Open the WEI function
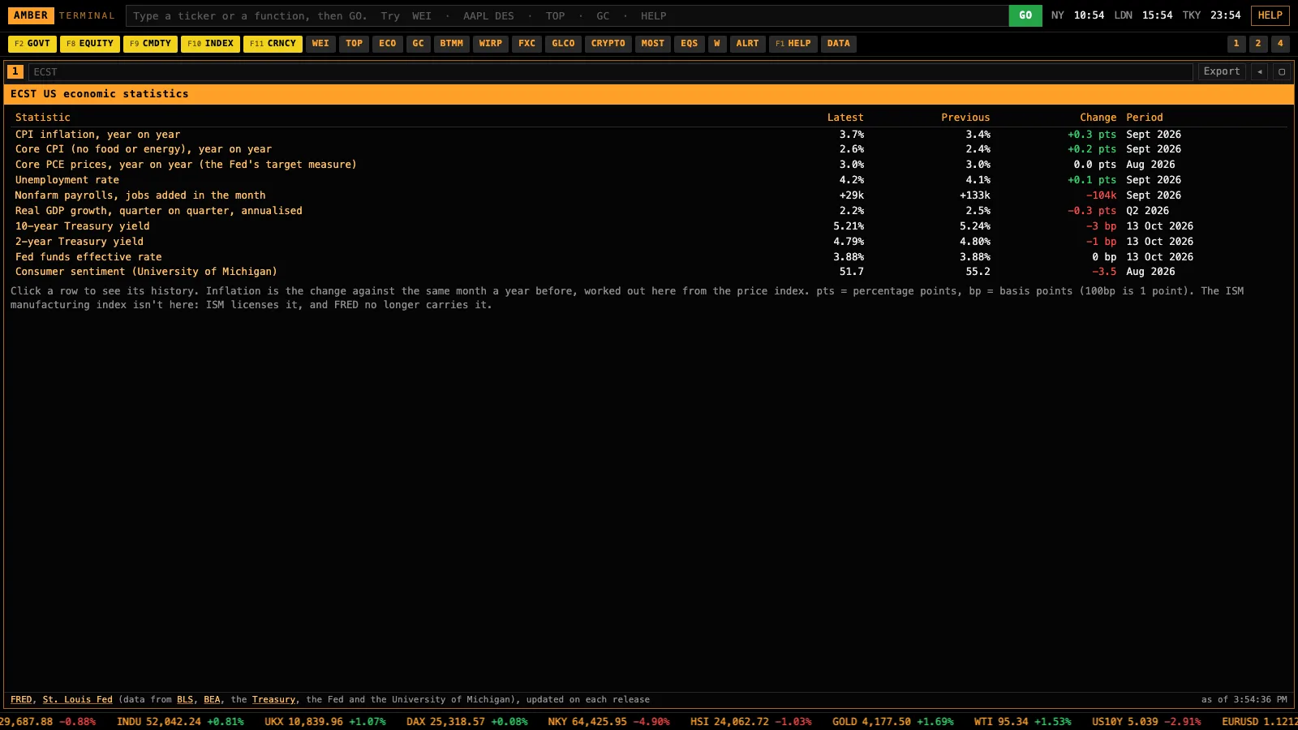This screenshot has width=1298, height=730. [320, 44]
